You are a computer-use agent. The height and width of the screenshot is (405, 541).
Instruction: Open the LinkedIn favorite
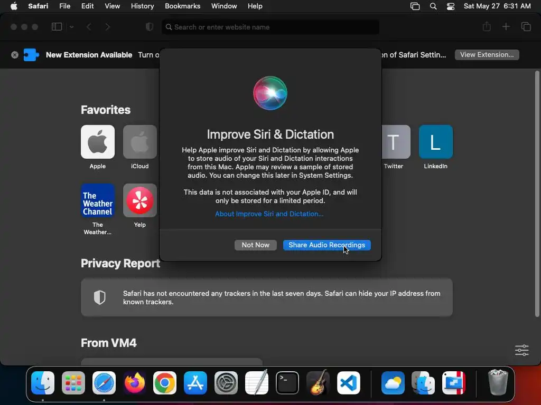[436, 142]
